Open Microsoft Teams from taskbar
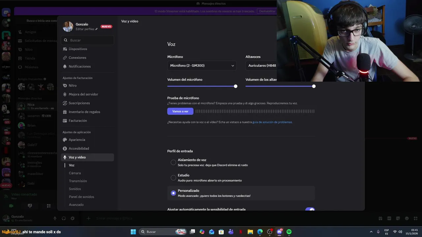This screenshot has height=237, width=422. (x=231, y=232)
